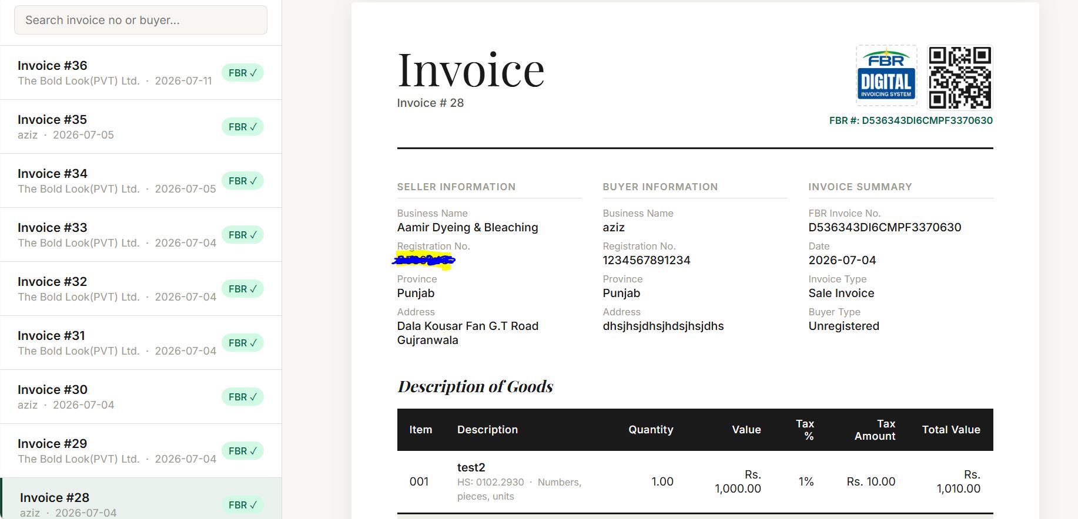Click the invoice date 2026-07-04 in summary
The image size is (1078, 519).
point(842,260)
